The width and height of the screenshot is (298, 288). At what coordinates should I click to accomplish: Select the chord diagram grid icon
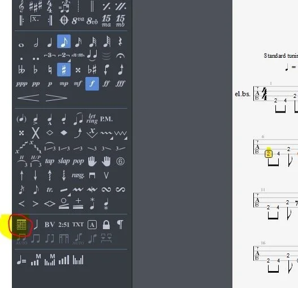click(x=21, y=225)
